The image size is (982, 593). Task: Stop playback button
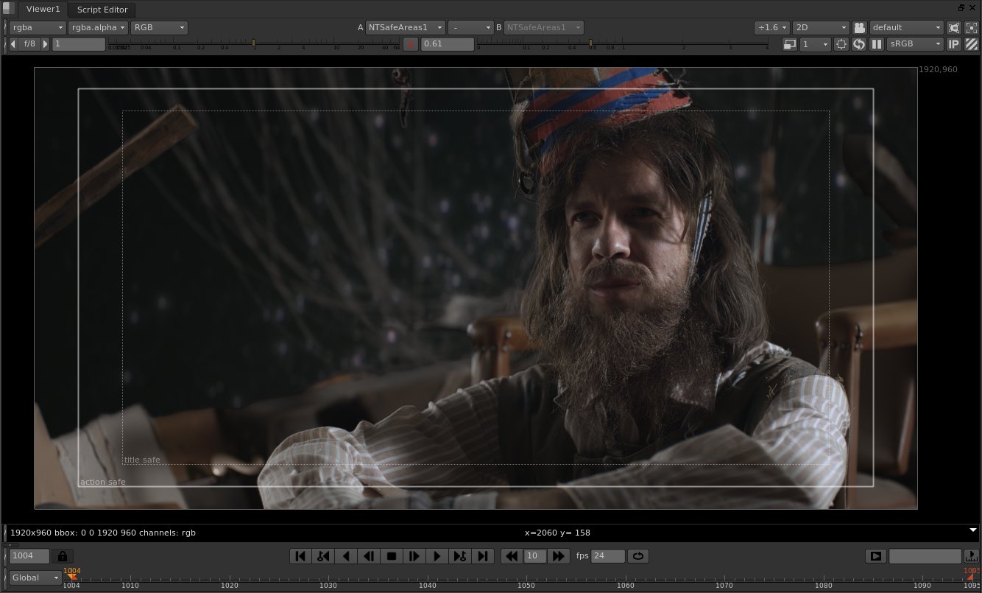pyautogui.click(x=392, y=556)
